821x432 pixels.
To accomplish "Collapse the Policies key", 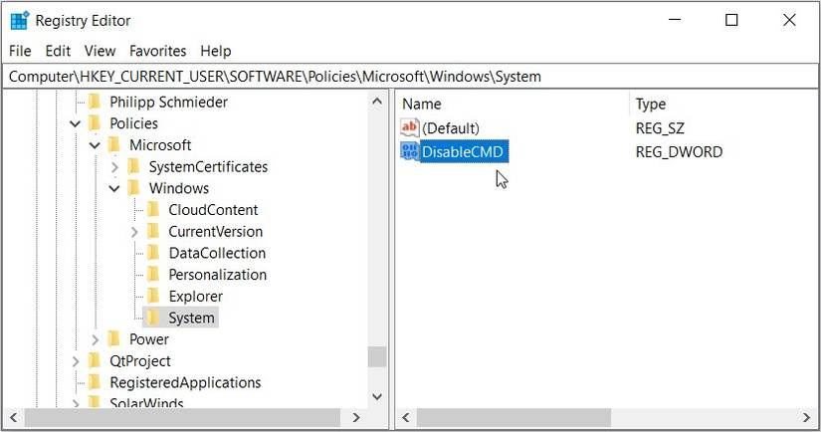I will click(x=76, y=123).
